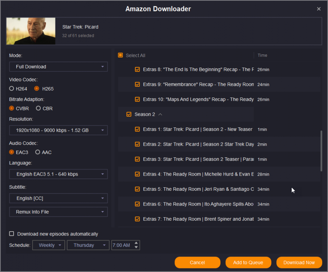
Task: Click the Select All label text
Action: (135, 55)
